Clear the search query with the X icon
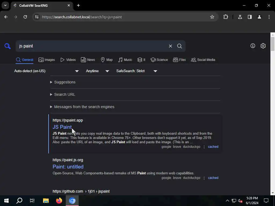Viewport: 275px width, 206px height. [x=170, y=46]
